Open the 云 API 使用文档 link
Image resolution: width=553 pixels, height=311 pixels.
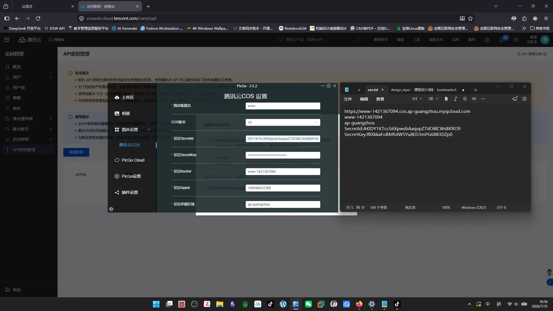tap(532, 54)
